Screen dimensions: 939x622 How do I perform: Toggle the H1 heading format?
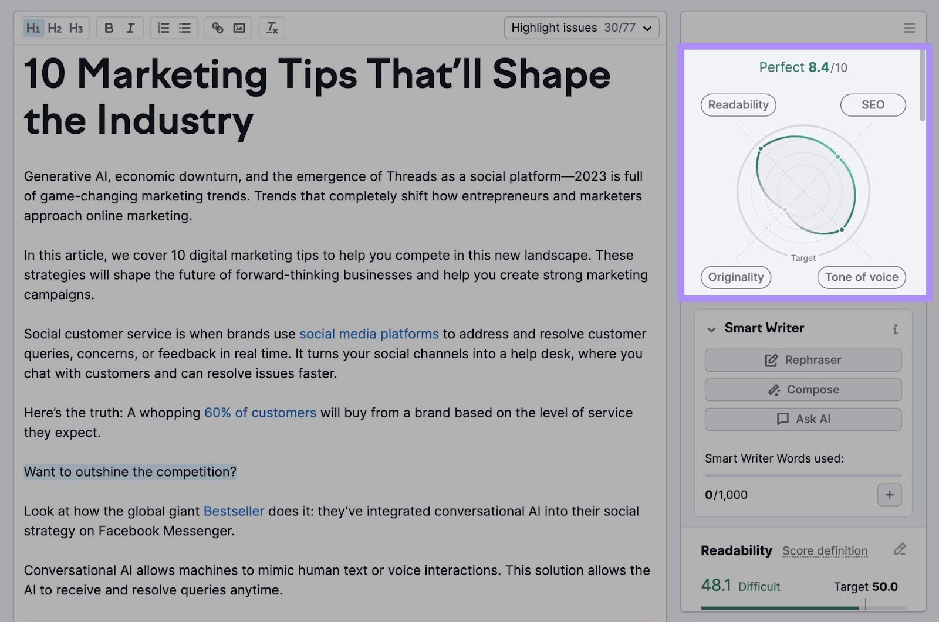pos(33,28)
